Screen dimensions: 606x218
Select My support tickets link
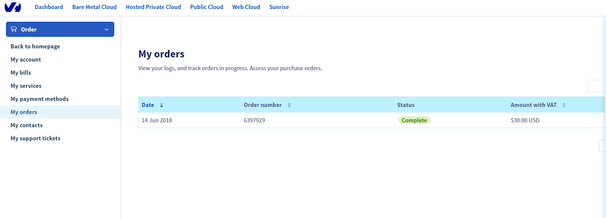[x=35, y=138]
